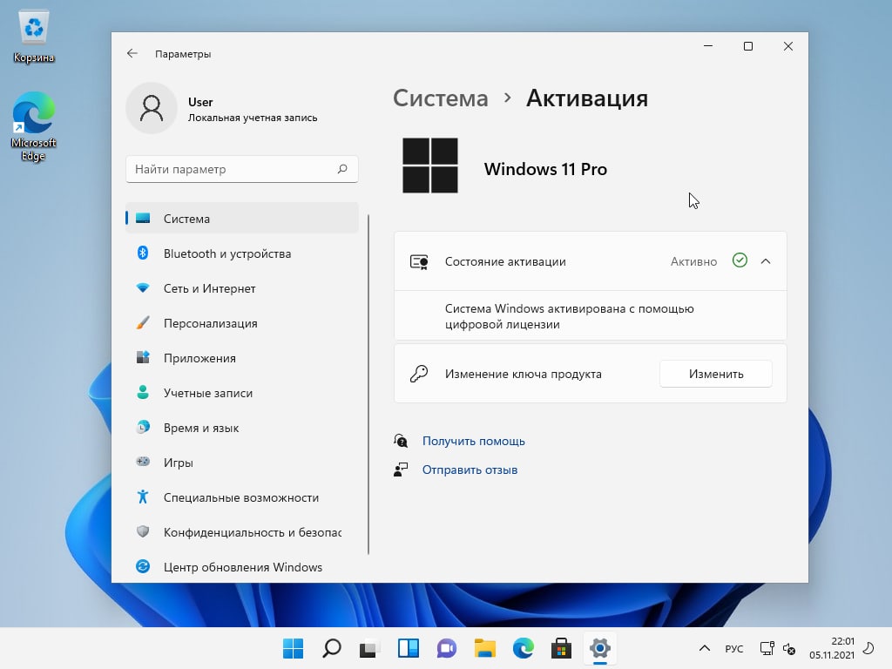Click the Windows 11 logo image
Viewport: 892px width, 669px height.
coord(430,166)
